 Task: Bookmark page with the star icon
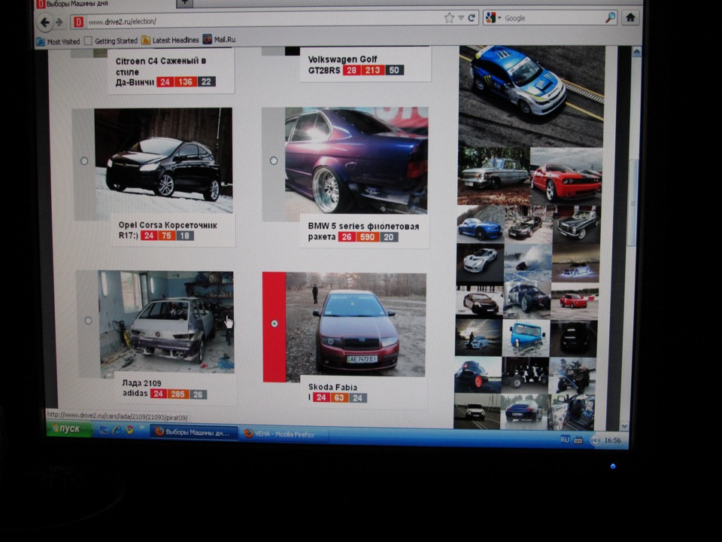click(449, 18)
